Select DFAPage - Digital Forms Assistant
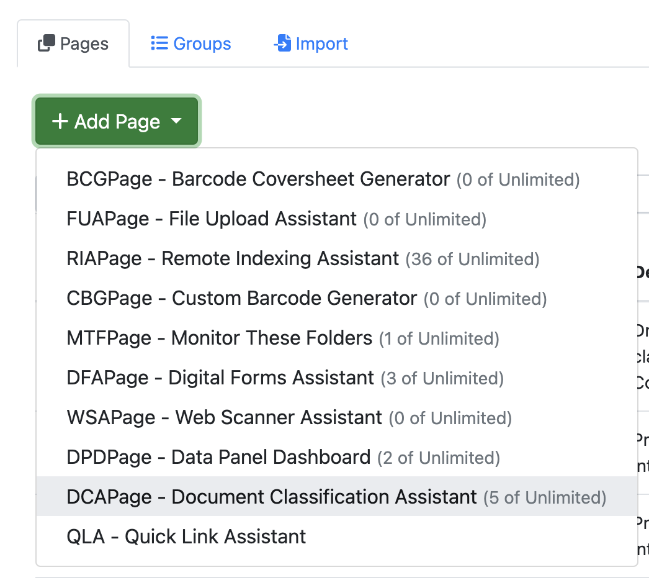Image resolution: width=649 pixels, height=580 pixels. click(x=220, y=378)
